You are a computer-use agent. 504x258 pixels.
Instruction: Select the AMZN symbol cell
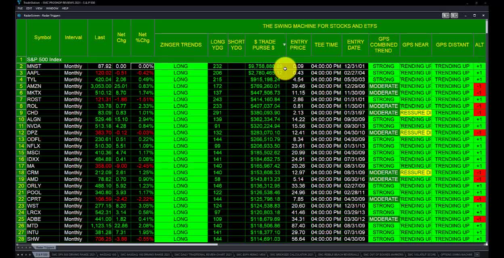(x=43, y=86)
